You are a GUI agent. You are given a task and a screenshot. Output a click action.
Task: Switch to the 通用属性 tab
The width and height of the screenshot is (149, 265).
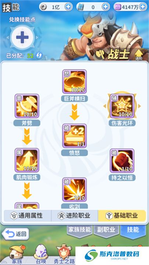point(27,216)
